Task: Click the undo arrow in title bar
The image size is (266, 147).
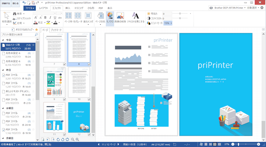Action: (24, 2)
